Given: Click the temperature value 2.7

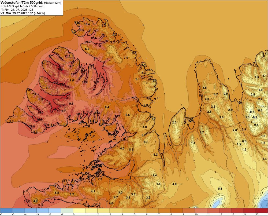Looking at the screenshot, I should tap(260, 99).
